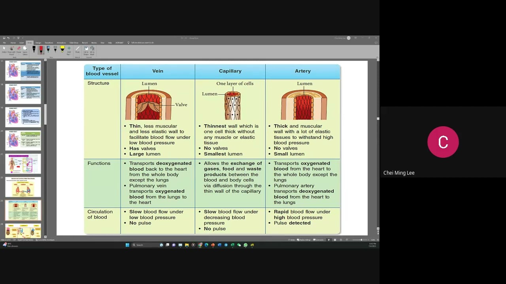Click the Tell me what you want search box
This screenshot has width=506, height=284.
point(141,43)
